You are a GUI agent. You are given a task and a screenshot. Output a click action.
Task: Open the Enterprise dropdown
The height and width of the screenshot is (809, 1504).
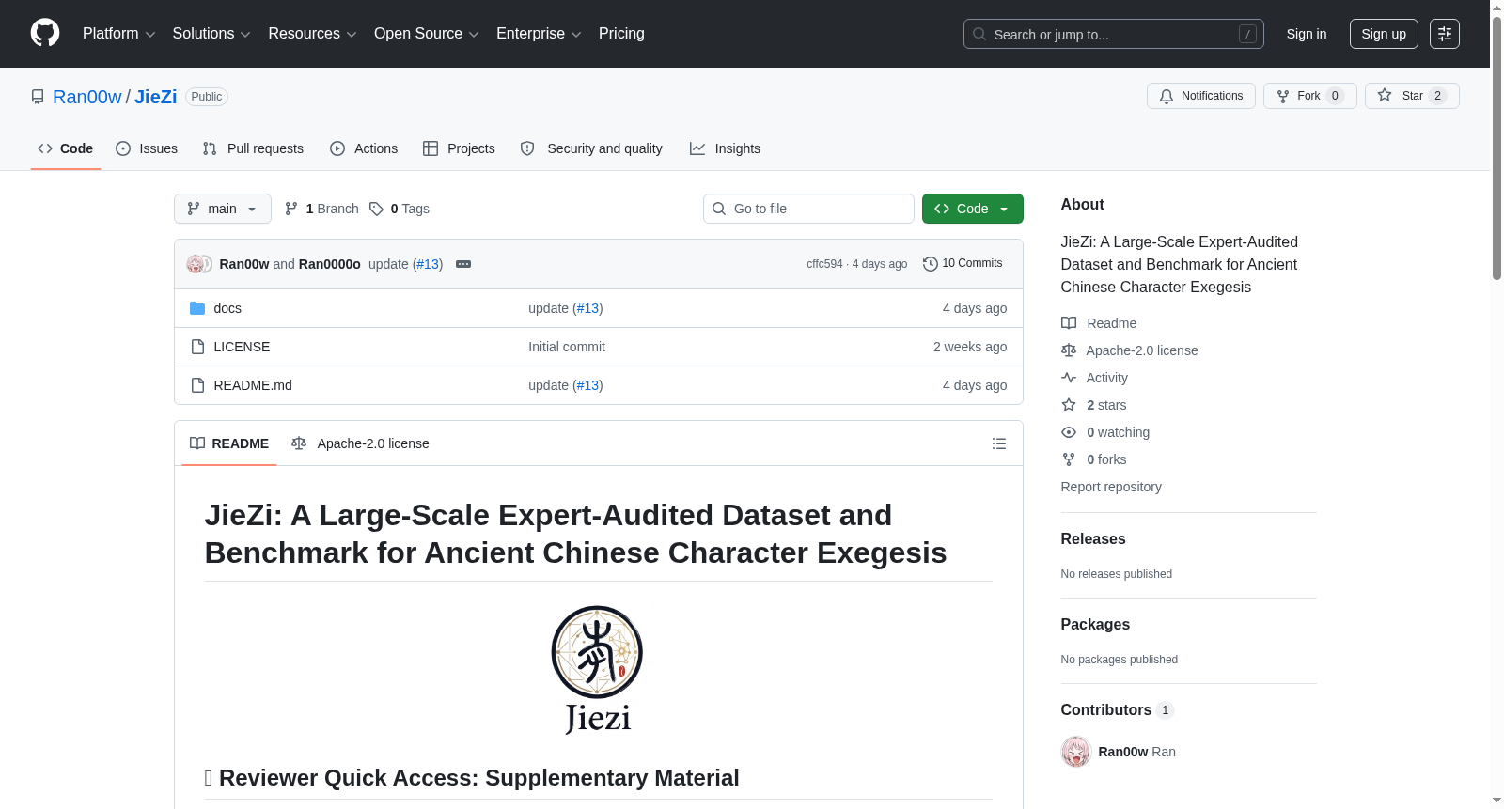539,34
